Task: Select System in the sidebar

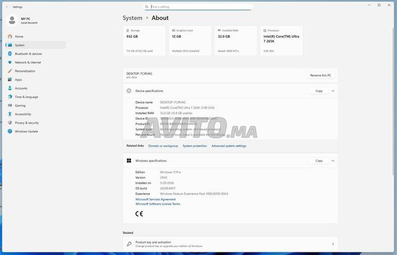Action: point(35,45)
